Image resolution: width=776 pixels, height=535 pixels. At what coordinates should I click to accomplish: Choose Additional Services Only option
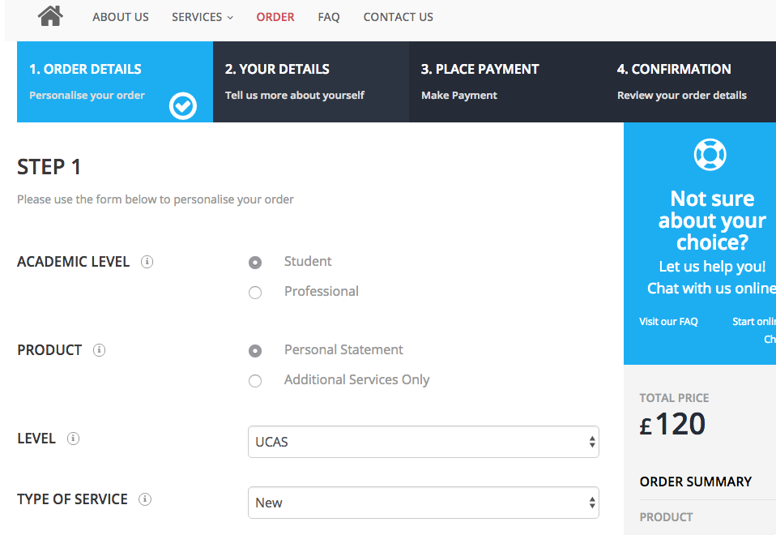[255, 381]
